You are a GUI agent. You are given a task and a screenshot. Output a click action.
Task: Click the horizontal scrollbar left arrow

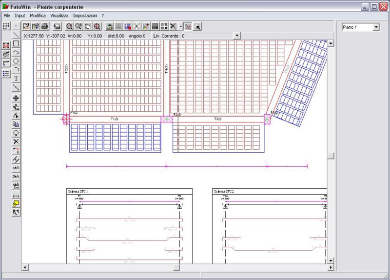[x=25, y=267]
